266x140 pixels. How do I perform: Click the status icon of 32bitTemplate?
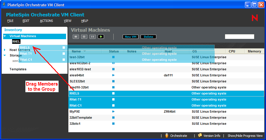pyautogui.click(x=113, y=118)
